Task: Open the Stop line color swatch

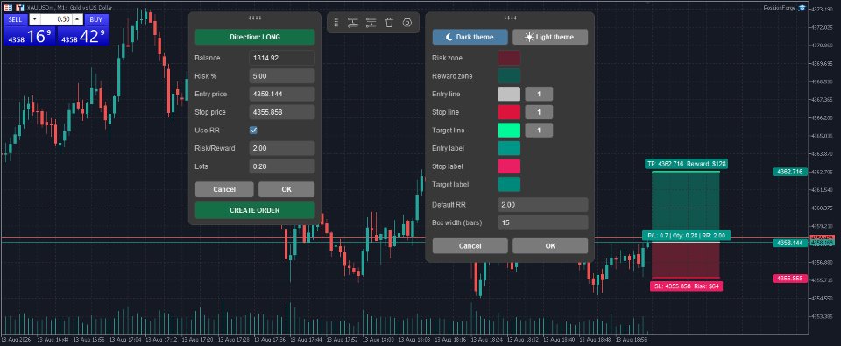Action: 509,112
